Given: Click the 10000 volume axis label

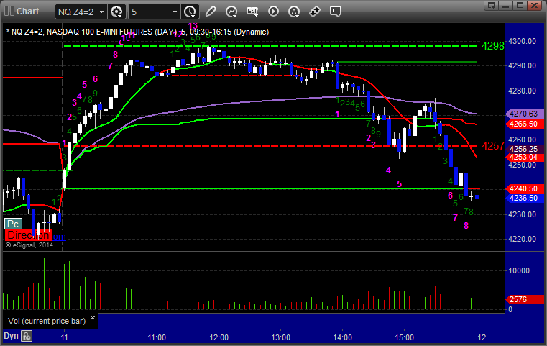Looking at the screenshot, I should pos(519,270).
